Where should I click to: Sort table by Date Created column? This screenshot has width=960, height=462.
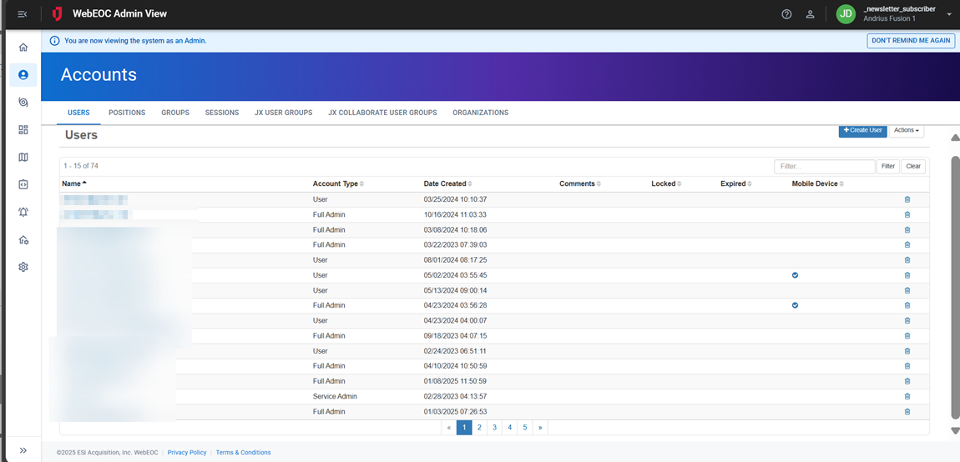pos(447,184)
